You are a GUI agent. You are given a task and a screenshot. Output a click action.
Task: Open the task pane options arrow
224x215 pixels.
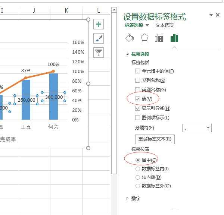(211, 15)
